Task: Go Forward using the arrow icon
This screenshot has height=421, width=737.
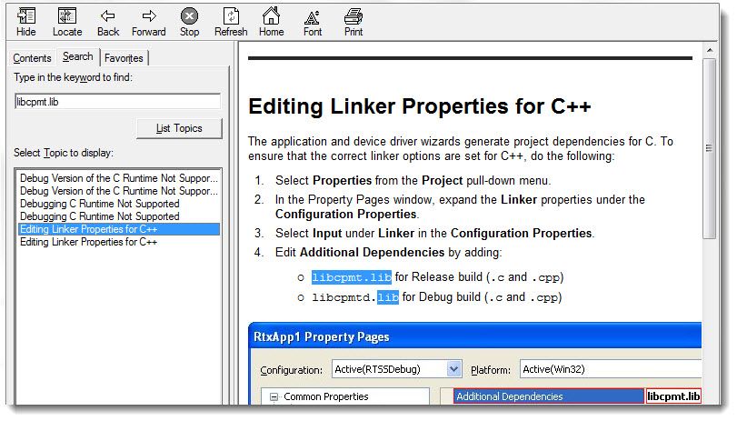Action: pos(148,16)
